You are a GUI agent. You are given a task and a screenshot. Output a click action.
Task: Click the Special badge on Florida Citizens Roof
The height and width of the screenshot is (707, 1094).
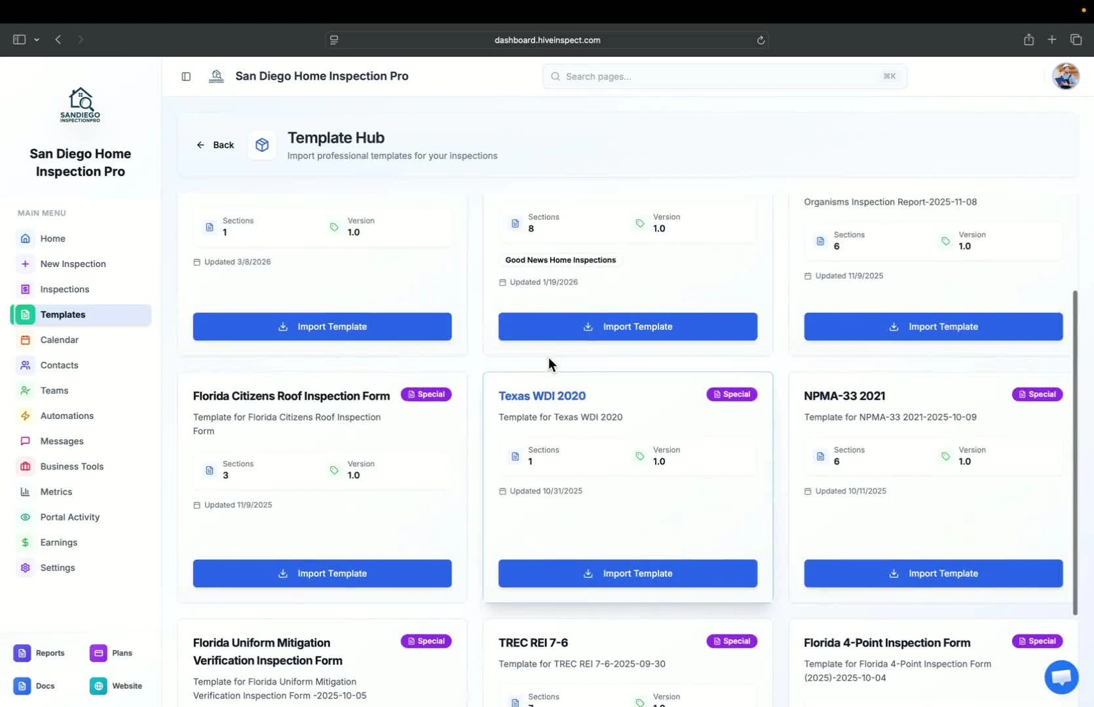(426, 394)
